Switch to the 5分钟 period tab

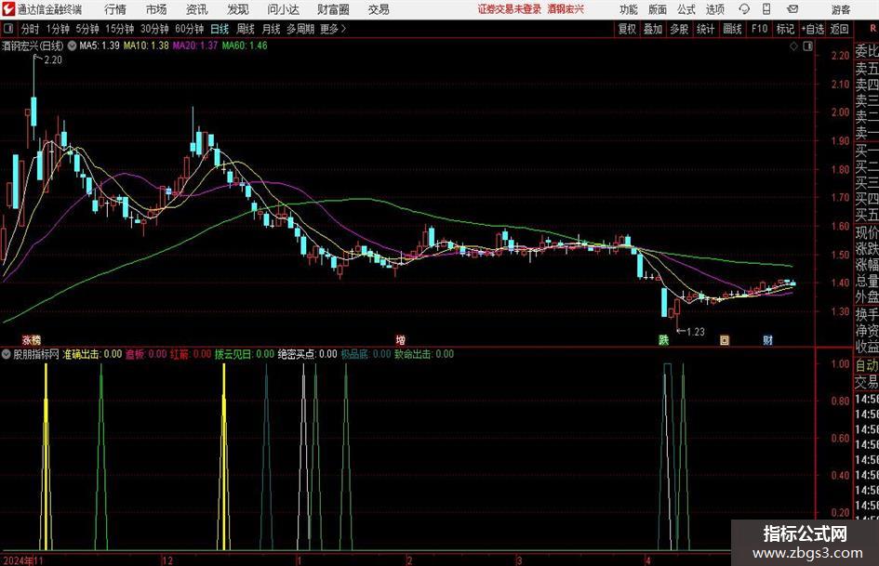(x=87, y=29)
